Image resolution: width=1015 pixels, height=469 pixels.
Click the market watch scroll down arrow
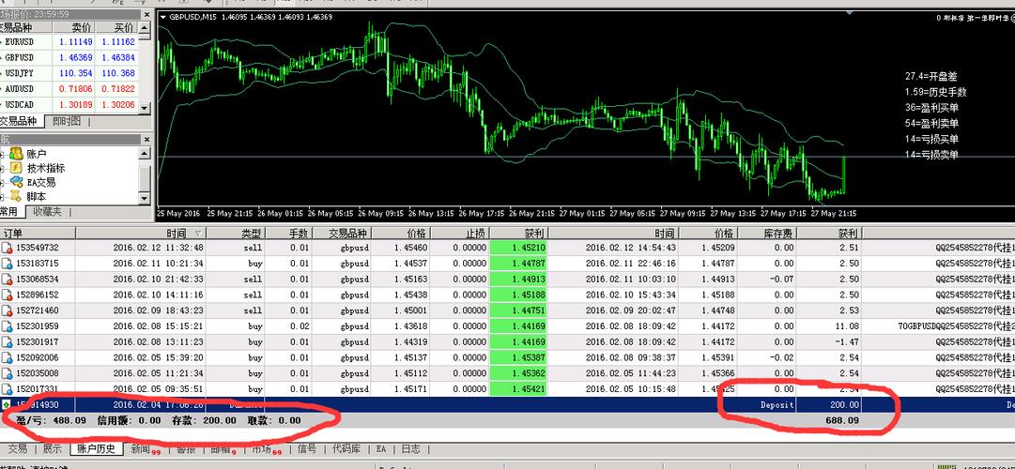[x=145, y=107]
